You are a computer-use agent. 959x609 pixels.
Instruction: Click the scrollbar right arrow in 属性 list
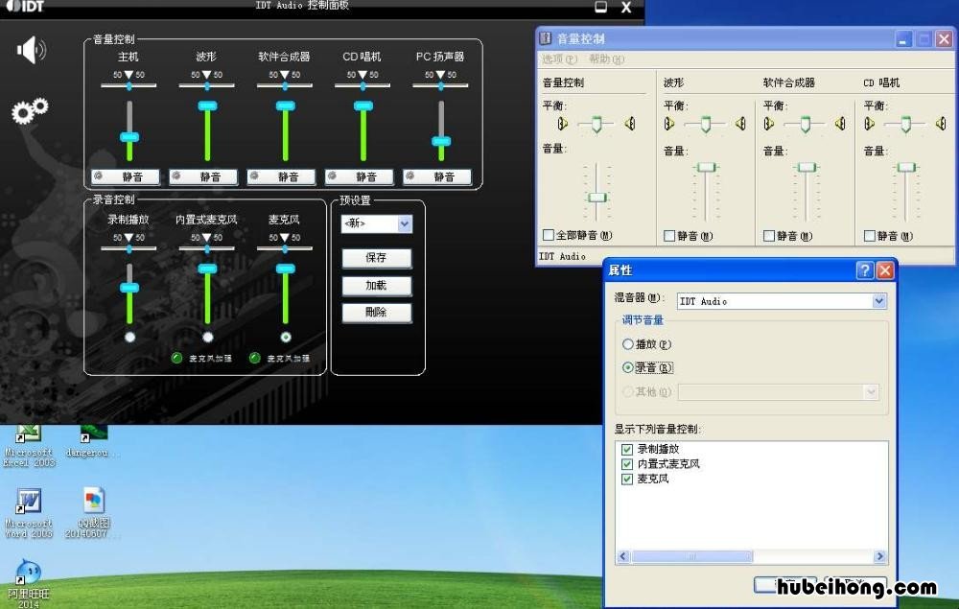point(880,556)
